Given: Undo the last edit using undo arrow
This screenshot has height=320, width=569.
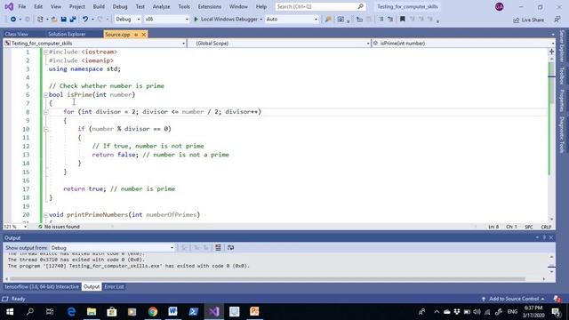Looking at the screenshot, I should tap(85, 20).
